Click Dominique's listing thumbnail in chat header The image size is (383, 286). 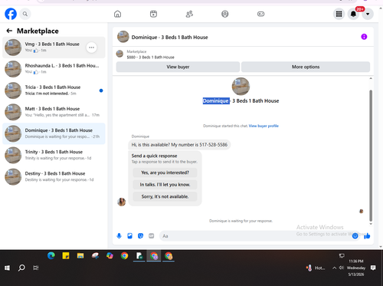tap(123, 37)
